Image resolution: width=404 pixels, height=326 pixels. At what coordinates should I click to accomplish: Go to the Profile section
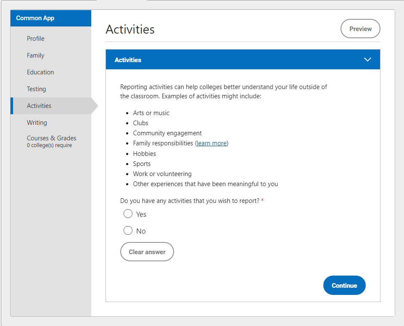[x=36, y=39]
